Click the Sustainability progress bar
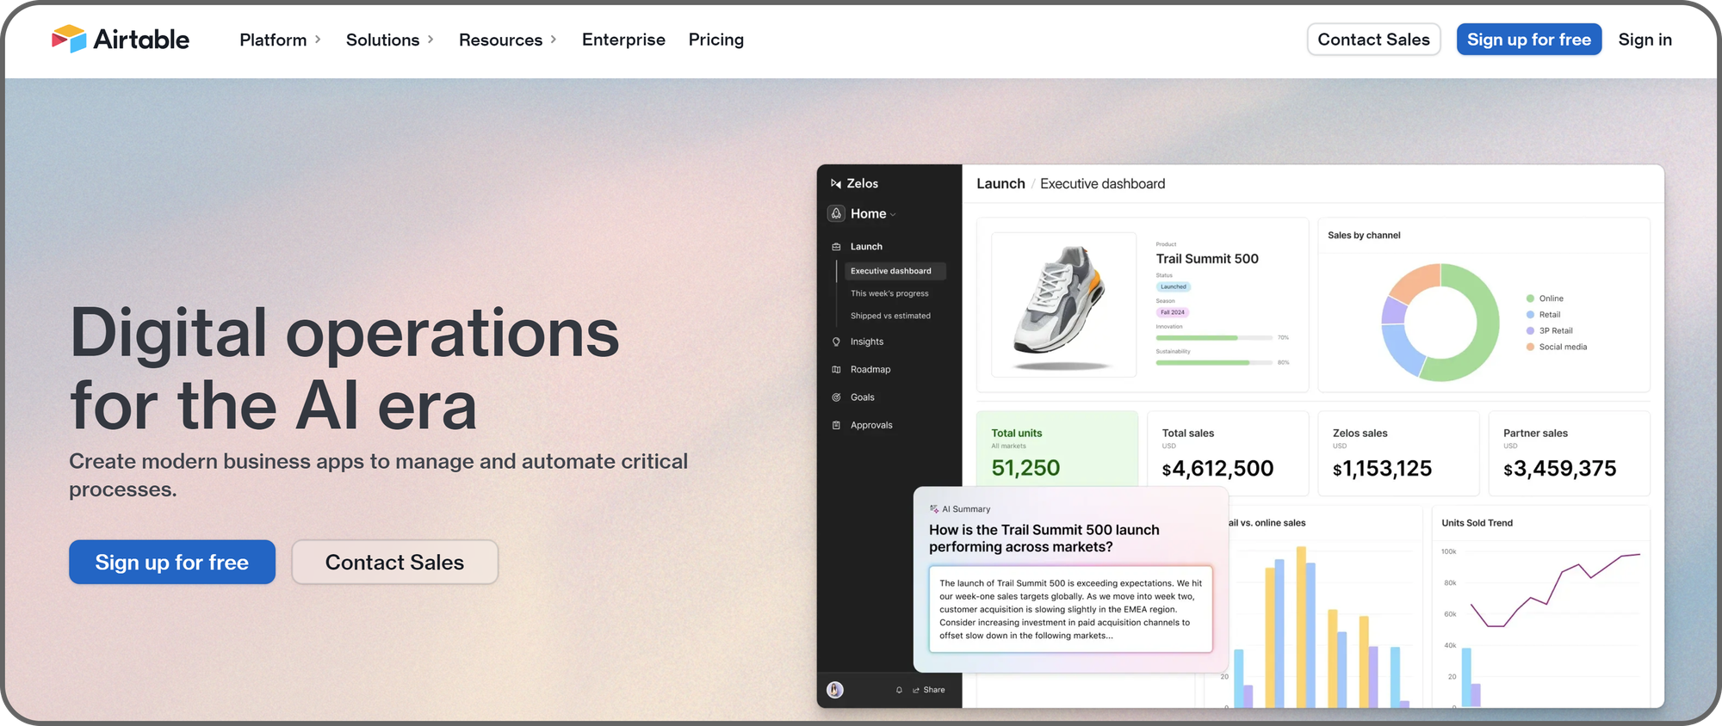The height and width of the screenshot is (726, 1722). tap(1214, 363)
